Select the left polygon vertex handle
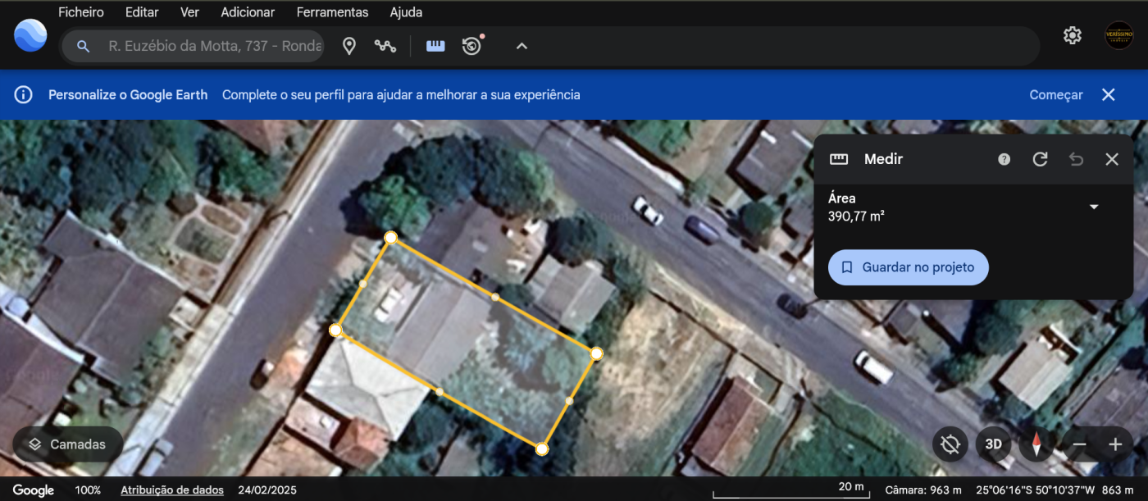 [335, 330]
